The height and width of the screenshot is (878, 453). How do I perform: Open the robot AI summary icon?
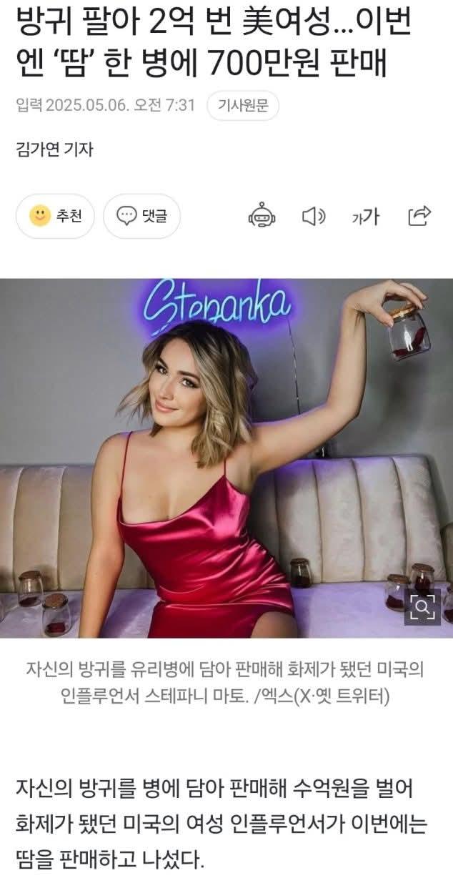click(x=262, y=216)
